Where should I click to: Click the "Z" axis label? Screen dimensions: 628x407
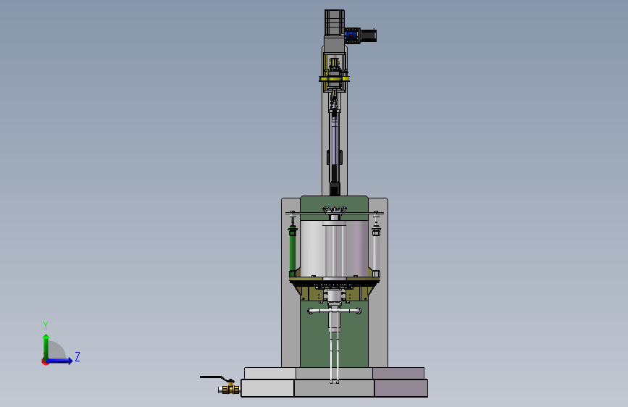point(78,356)
